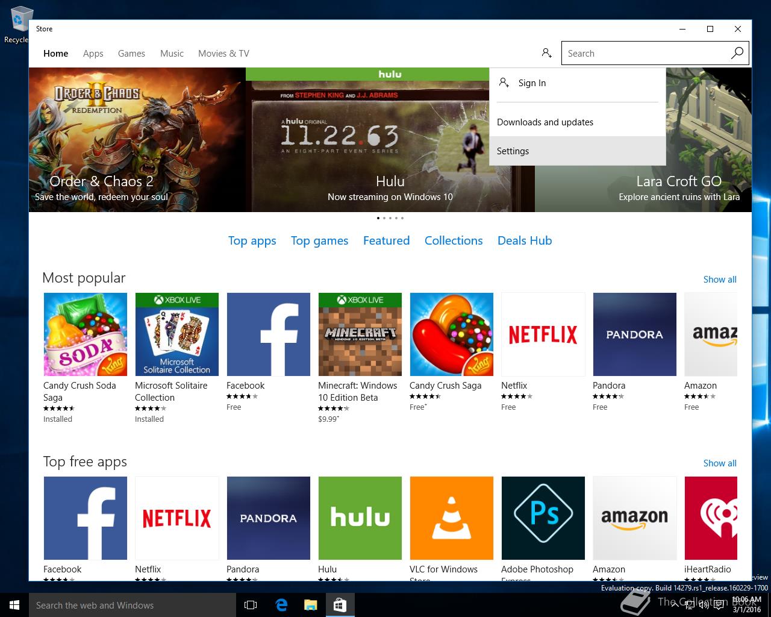Viewport: 771px width, 617px height.
Task: Switch to the Home tab
Action: coord(55,53)
